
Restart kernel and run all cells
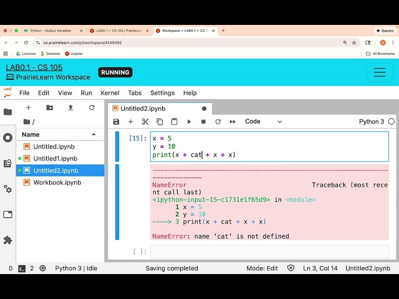[233, 121]
